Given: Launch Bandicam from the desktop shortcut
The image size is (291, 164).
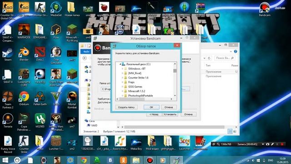Looking at the screenshot, I should 265,9.
